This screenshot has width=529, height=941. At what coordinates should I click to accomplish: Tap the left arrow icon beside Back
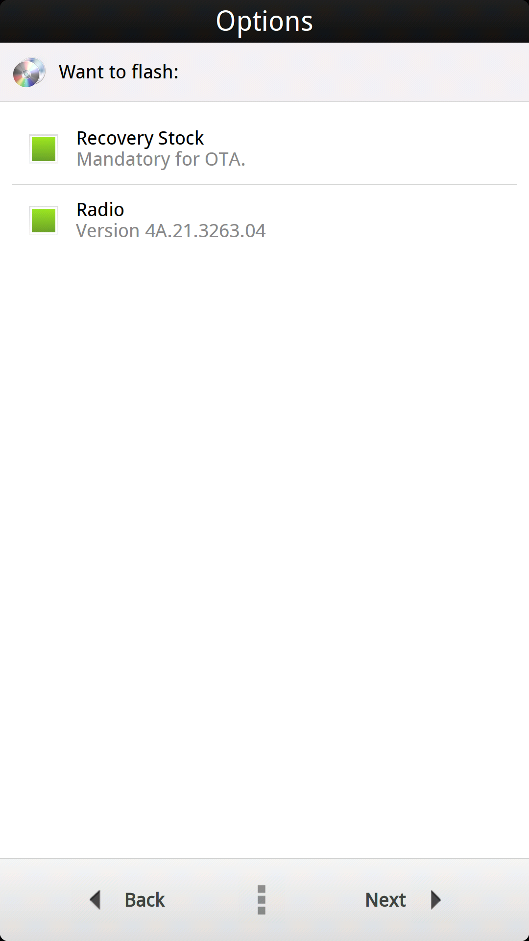click(95, 900)
